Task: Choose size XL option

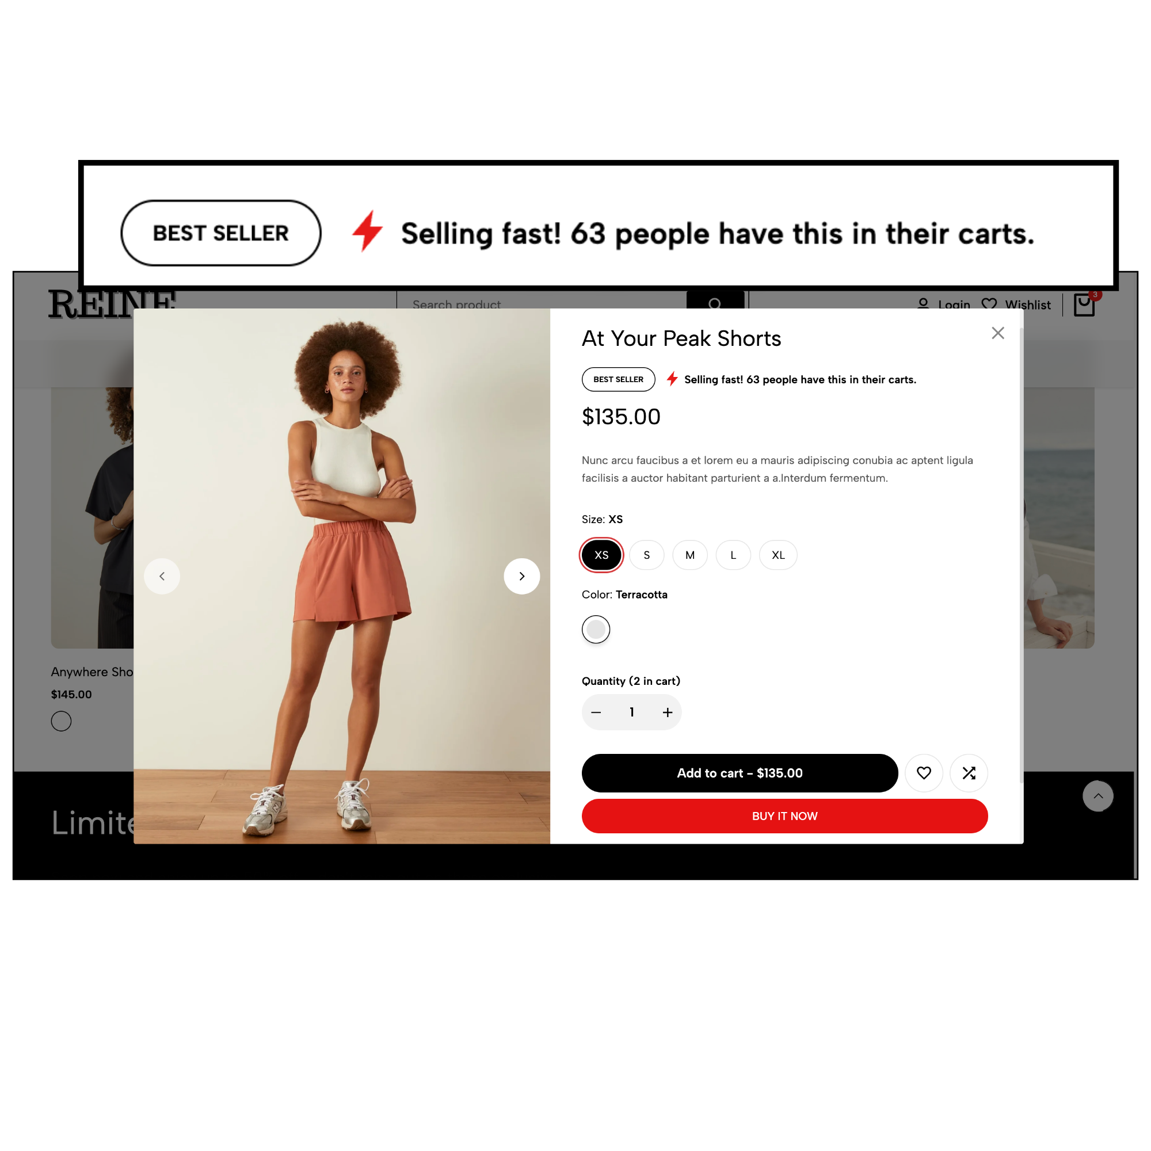Action: 778,555
